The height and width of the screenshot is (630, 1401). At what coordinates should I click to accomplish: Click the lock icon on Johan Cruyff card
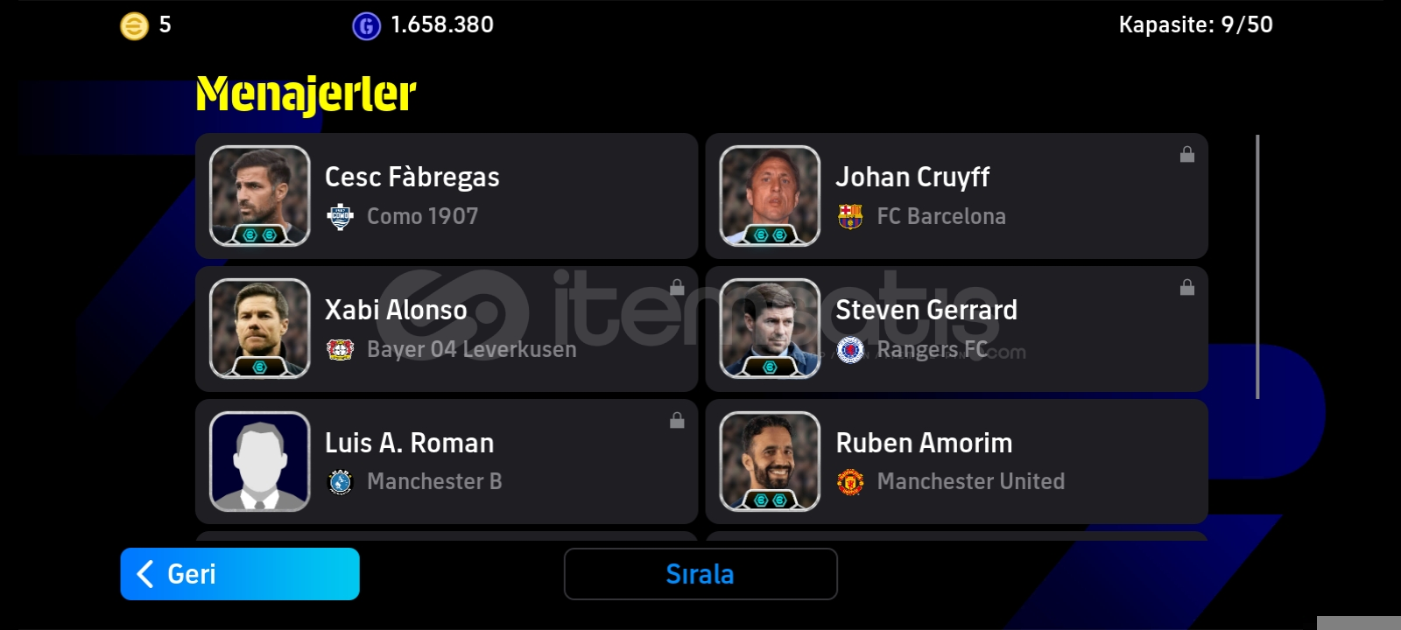click(1187, 155)
